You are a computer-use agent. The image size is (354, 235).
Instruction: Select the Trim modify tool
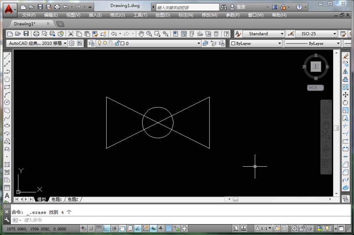pos(346,126)
